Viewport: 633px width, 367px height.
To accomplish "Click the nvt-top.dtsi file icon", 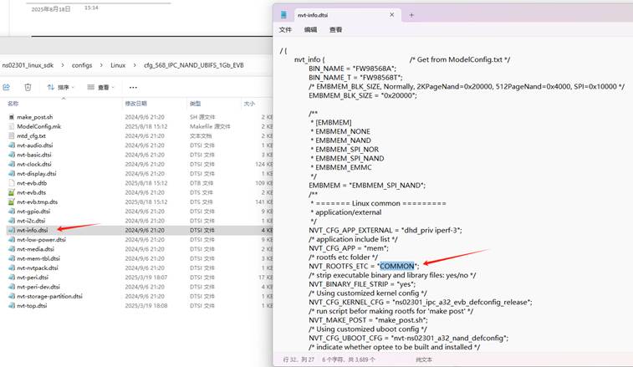I will (x=12, y=306).
